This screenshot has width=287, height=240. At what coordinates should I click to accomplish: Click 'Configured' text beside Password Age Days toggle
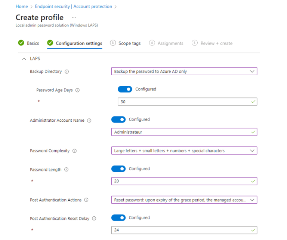pyautogui.click(x=146, y=89)
